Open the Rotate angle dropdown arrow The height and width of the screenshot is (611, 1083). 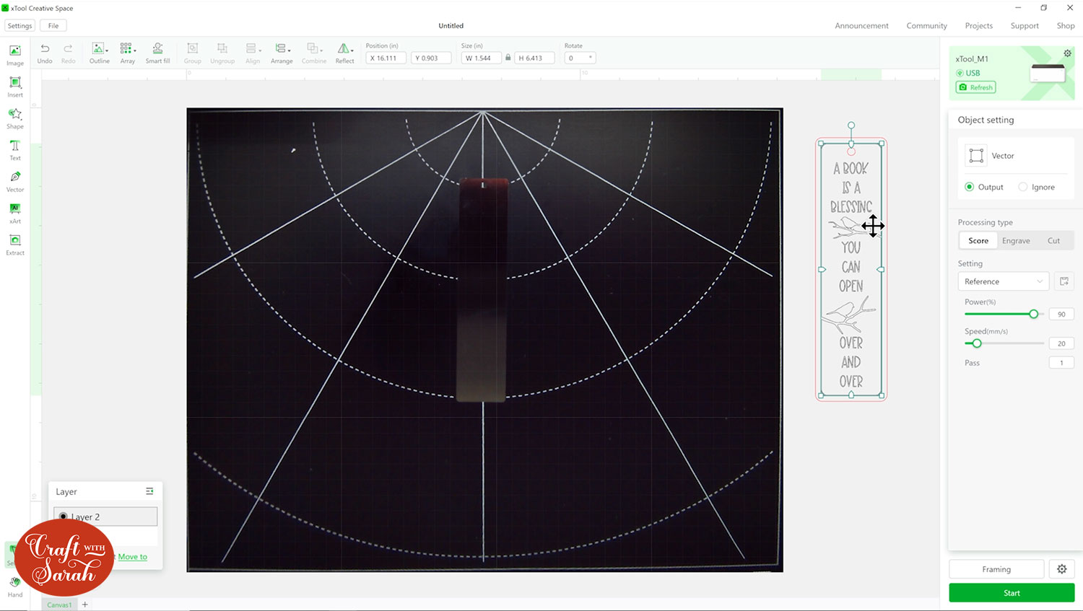click(x=591, y=58)
